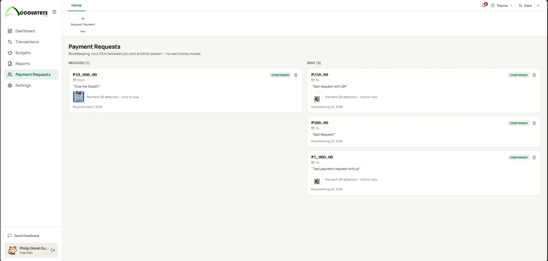This screenshot has width=548, height=261.
Task: Click 'Resolved Sep 5, 2026' text
Action: coord(87,107)
